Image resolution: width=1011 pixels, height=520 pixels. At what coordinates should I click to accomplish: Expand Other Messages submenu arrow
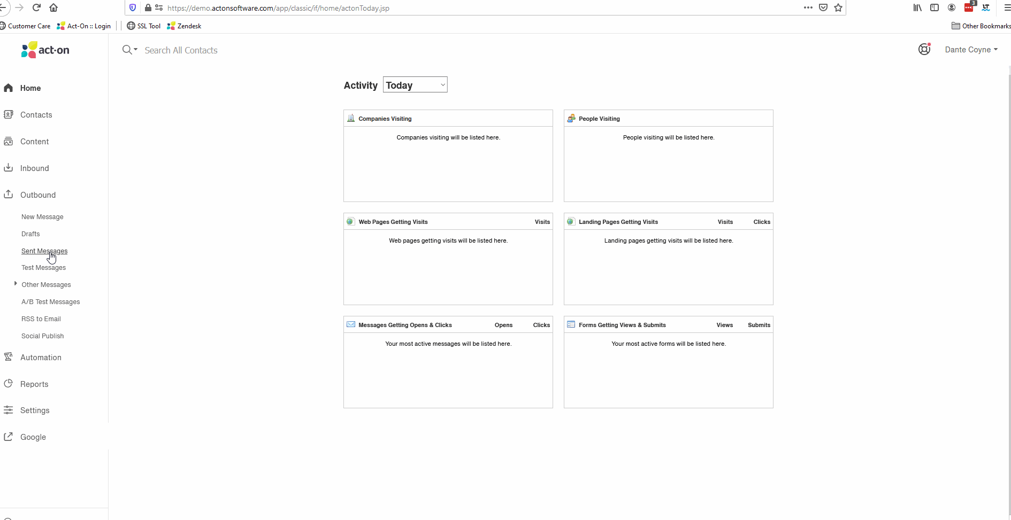[x=16, y=284]
